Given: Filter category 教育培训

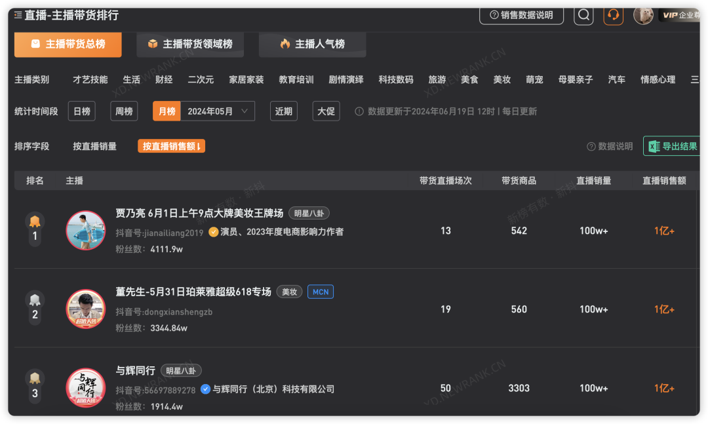Looking at the screenshot, I should coord(296,80).
